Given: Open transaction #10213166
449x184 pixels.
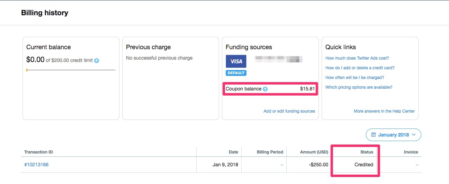Looking at the screenshot, I should click(x=36, y=165).
